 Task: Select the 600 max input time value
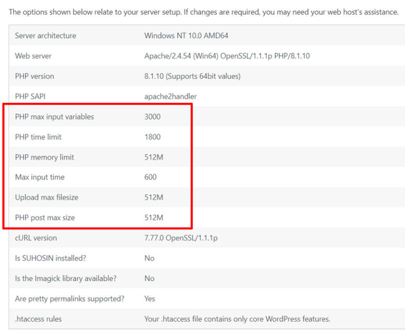(150, 177)
